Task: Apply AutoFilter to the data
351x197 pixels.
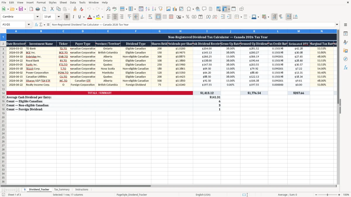Action: coord(160,9)
